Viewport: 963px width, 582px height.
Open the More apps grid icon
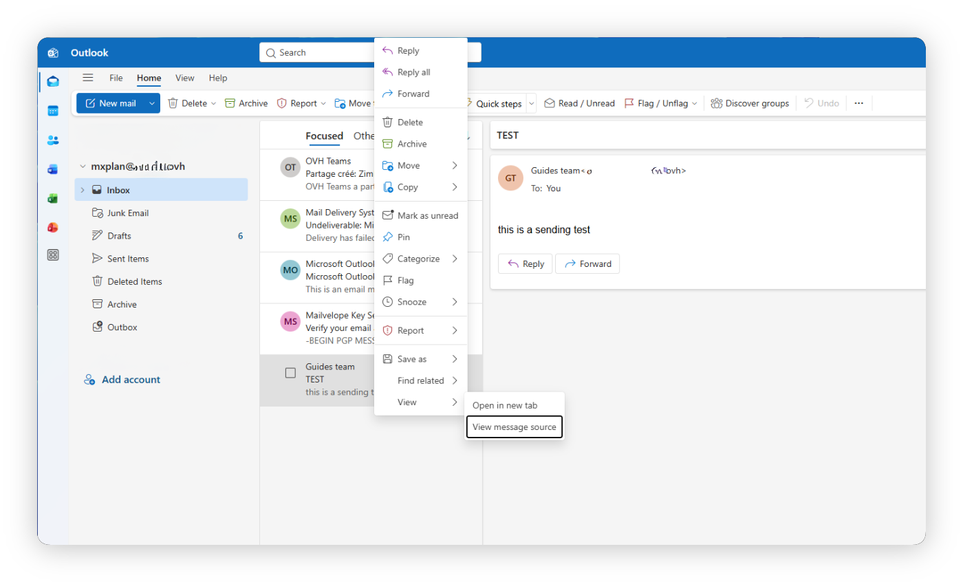[x=53, y=255]
